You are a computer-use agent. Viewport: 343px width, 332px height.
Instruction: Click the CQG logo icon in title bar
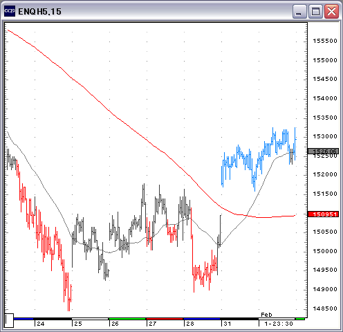pos(10,11)
